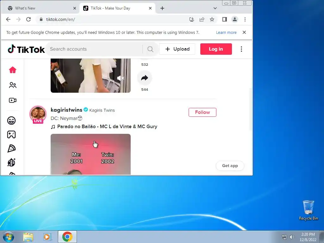
Task: Reload the page with the refresh icon
Action: [x=28, y=19]
